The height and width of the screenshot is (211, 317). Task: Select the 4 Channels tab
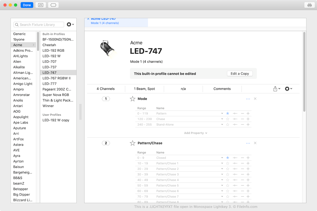pyautogui.click(x=106, y=89)
